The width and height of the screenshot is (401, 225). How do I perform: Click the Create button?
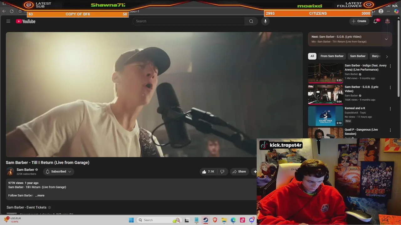(359, 21)
